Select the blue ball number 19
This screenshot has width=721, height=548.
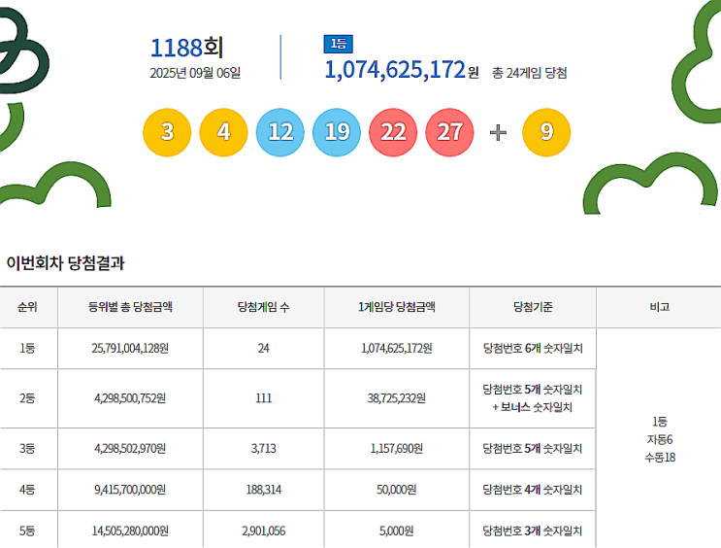tap(337, 132)
